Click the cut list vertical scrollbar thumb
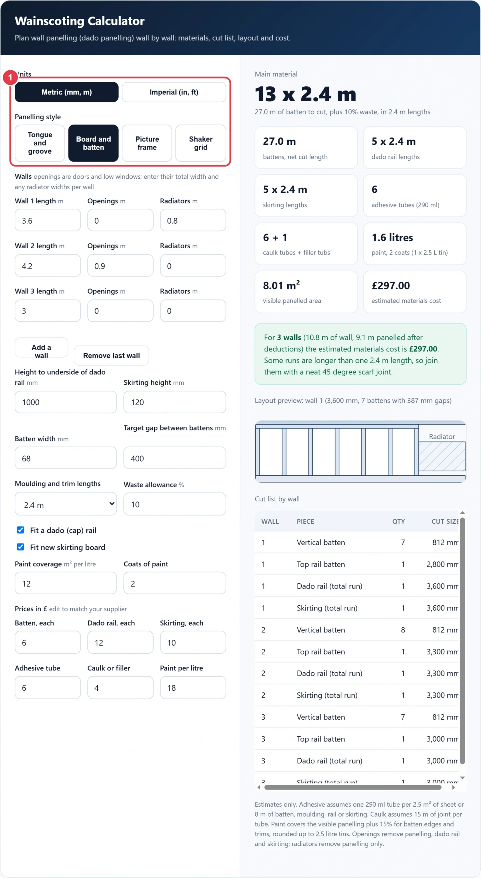Image resolution: width=481 pixels, height=878 pixels. coord(462,641)
